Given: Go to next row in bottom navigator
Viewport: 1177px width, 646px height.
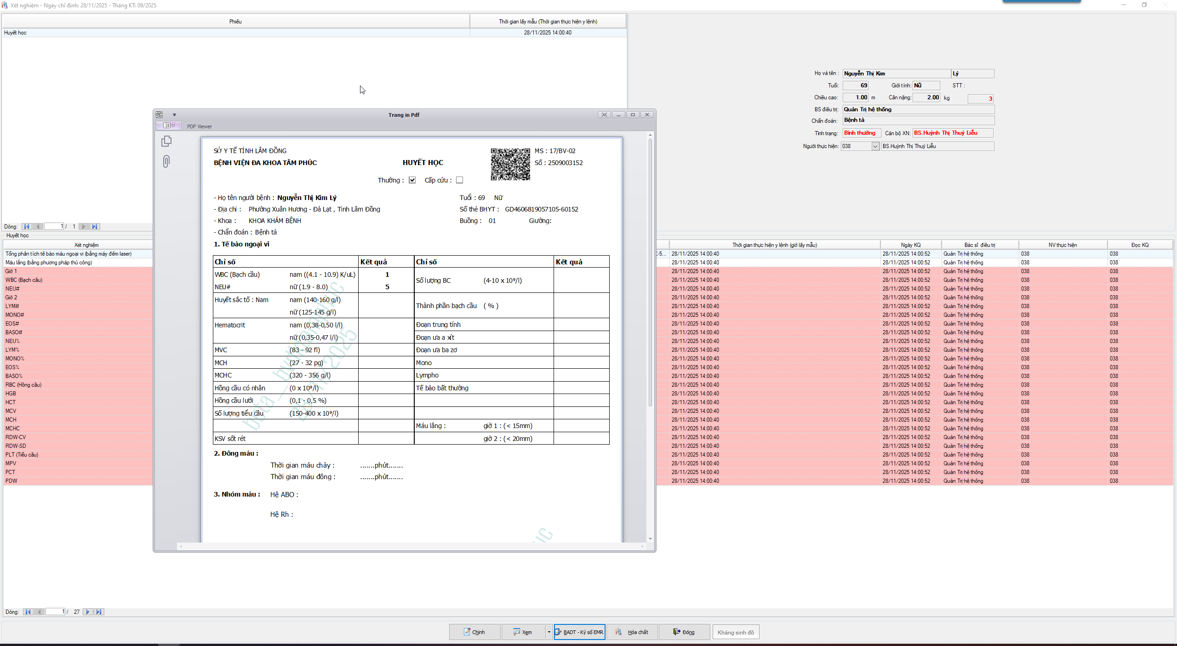Looking at the screenshot, I should pos(88,612).
